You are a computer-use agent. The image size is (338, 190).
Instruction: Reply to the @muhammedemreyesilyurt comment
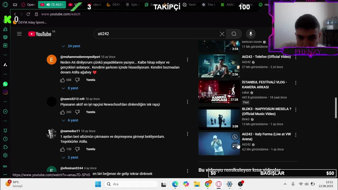(x=91, y=80)
